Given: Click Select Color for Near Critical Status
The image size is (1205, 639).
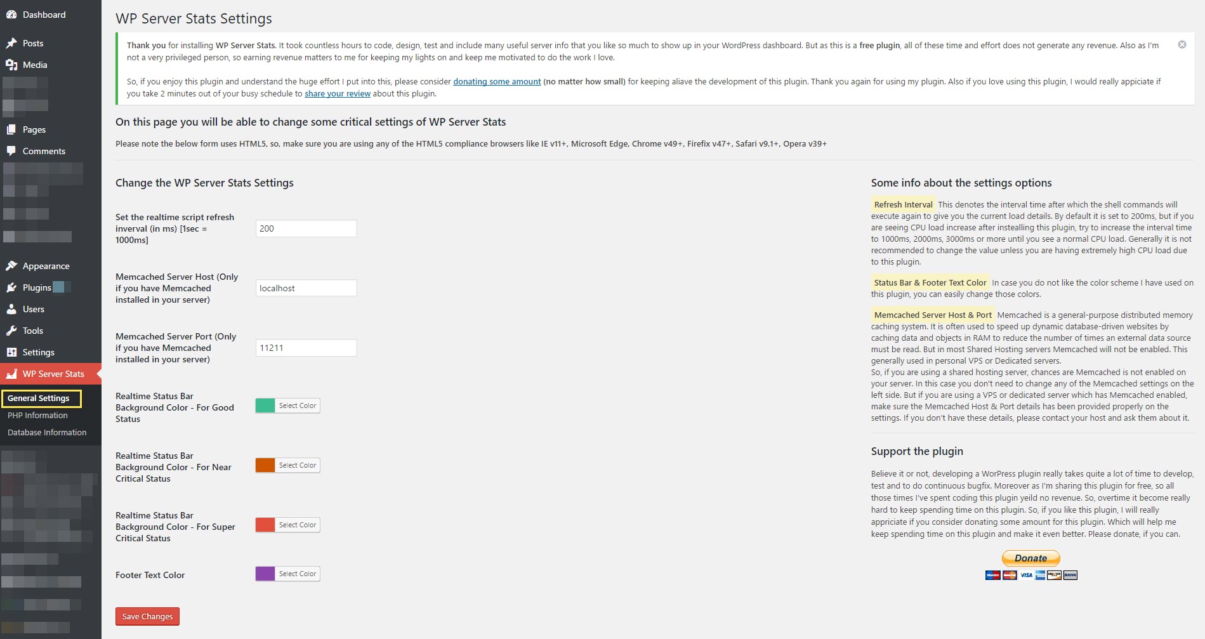Looking at the screenshot, I should [298, 465].
